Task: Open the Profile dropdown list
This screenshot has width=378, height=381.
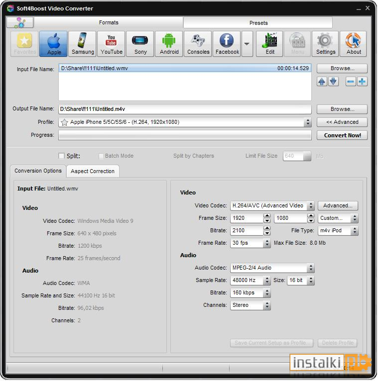Action: pyautogui.click(x=308, y=122)
